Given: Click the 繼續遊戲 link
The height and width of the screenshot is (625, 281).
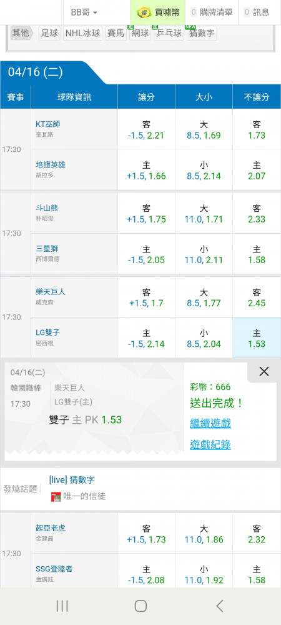Looking at the screenshot, I should (x=210, y=423).
